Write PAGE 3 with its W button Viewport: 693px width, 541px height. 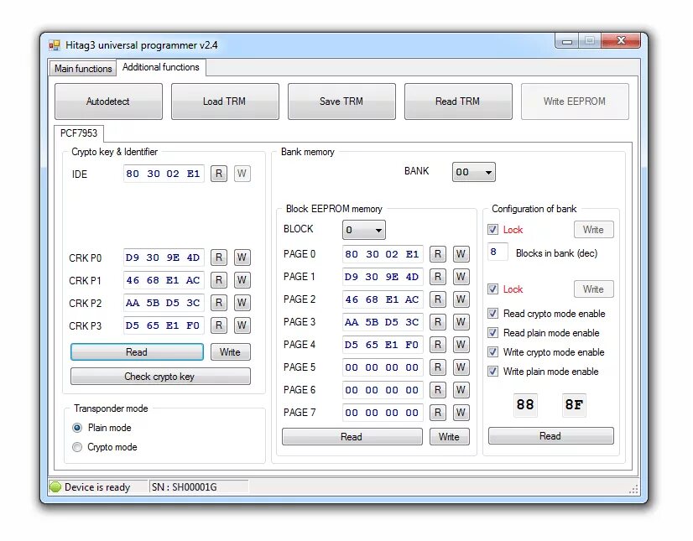click(461, 322)
